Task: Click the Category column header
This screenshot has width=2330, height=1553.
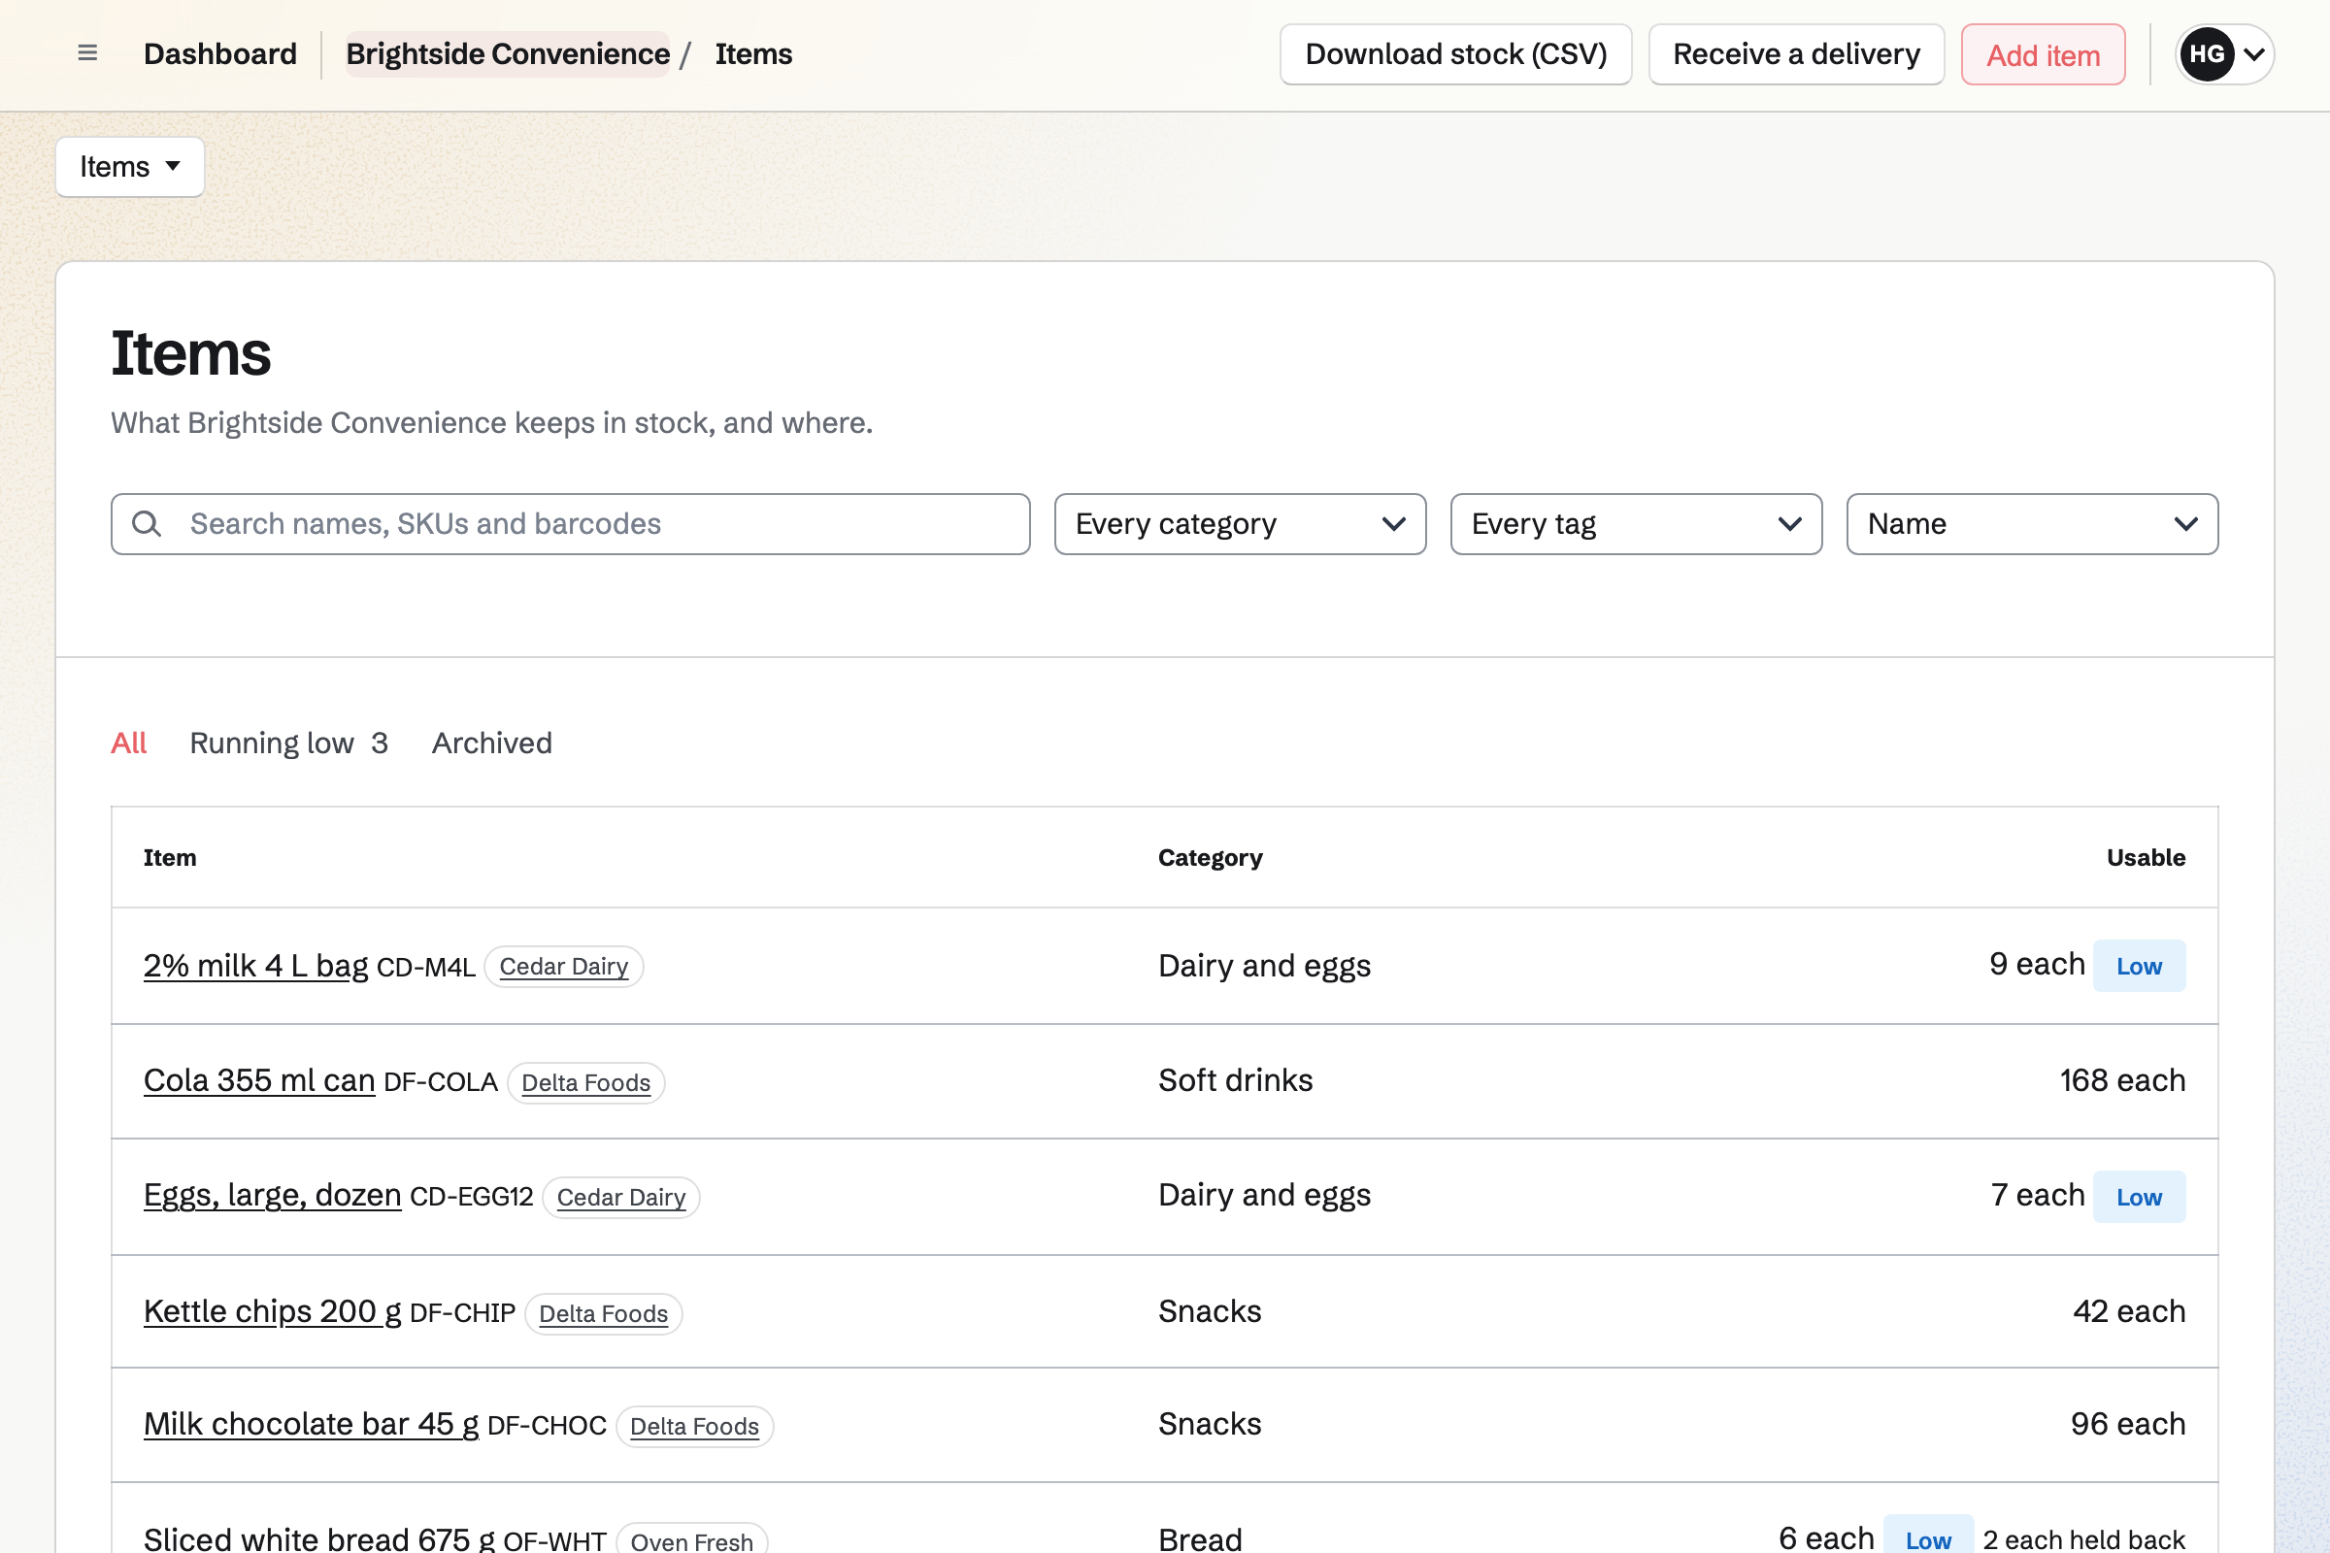Action: [x=1210, y=857]
